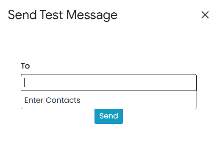Dismiss dialog with the X icon
The height and width of the screenshot is (162, 217).
point(205,15)
